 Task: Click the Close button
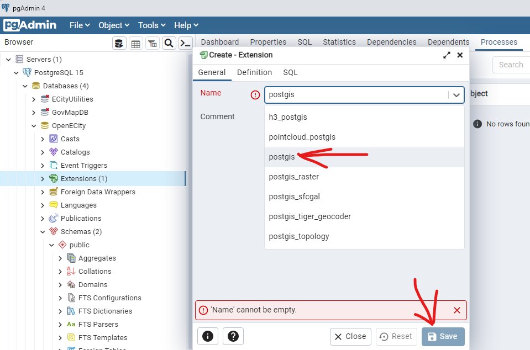coord(350,336)
